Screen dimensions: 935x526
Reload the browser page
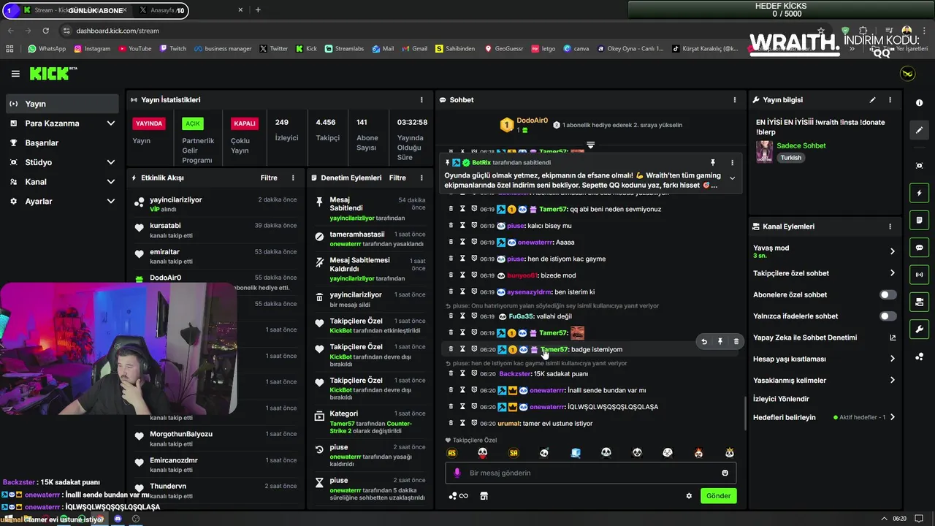46,31
